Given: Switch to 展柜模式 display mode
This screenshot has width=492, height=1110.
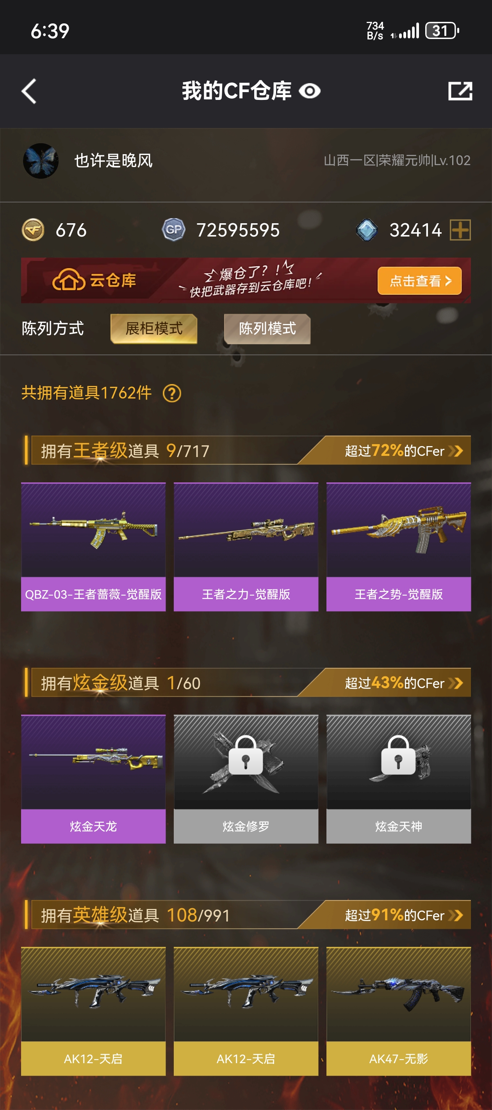Looking at the screenshot, I should pyautogui.click(x=154, y=329).
